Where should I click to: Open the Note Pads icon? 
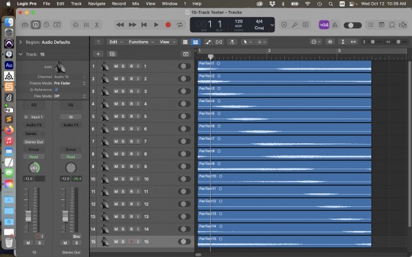(382, 25)
